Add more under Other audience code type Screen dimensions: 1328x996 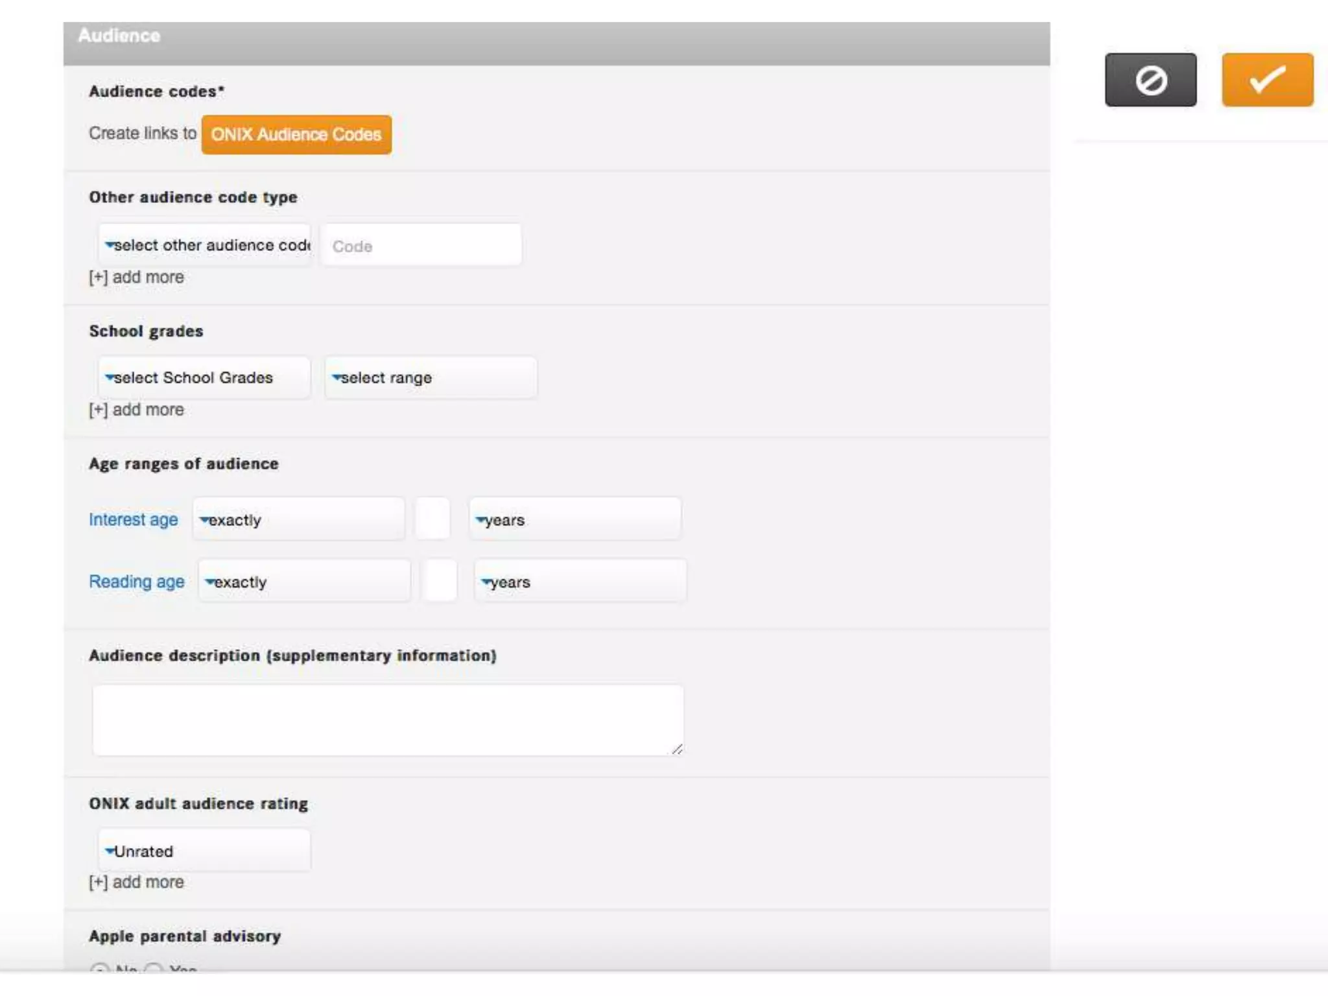coord(137,278)
